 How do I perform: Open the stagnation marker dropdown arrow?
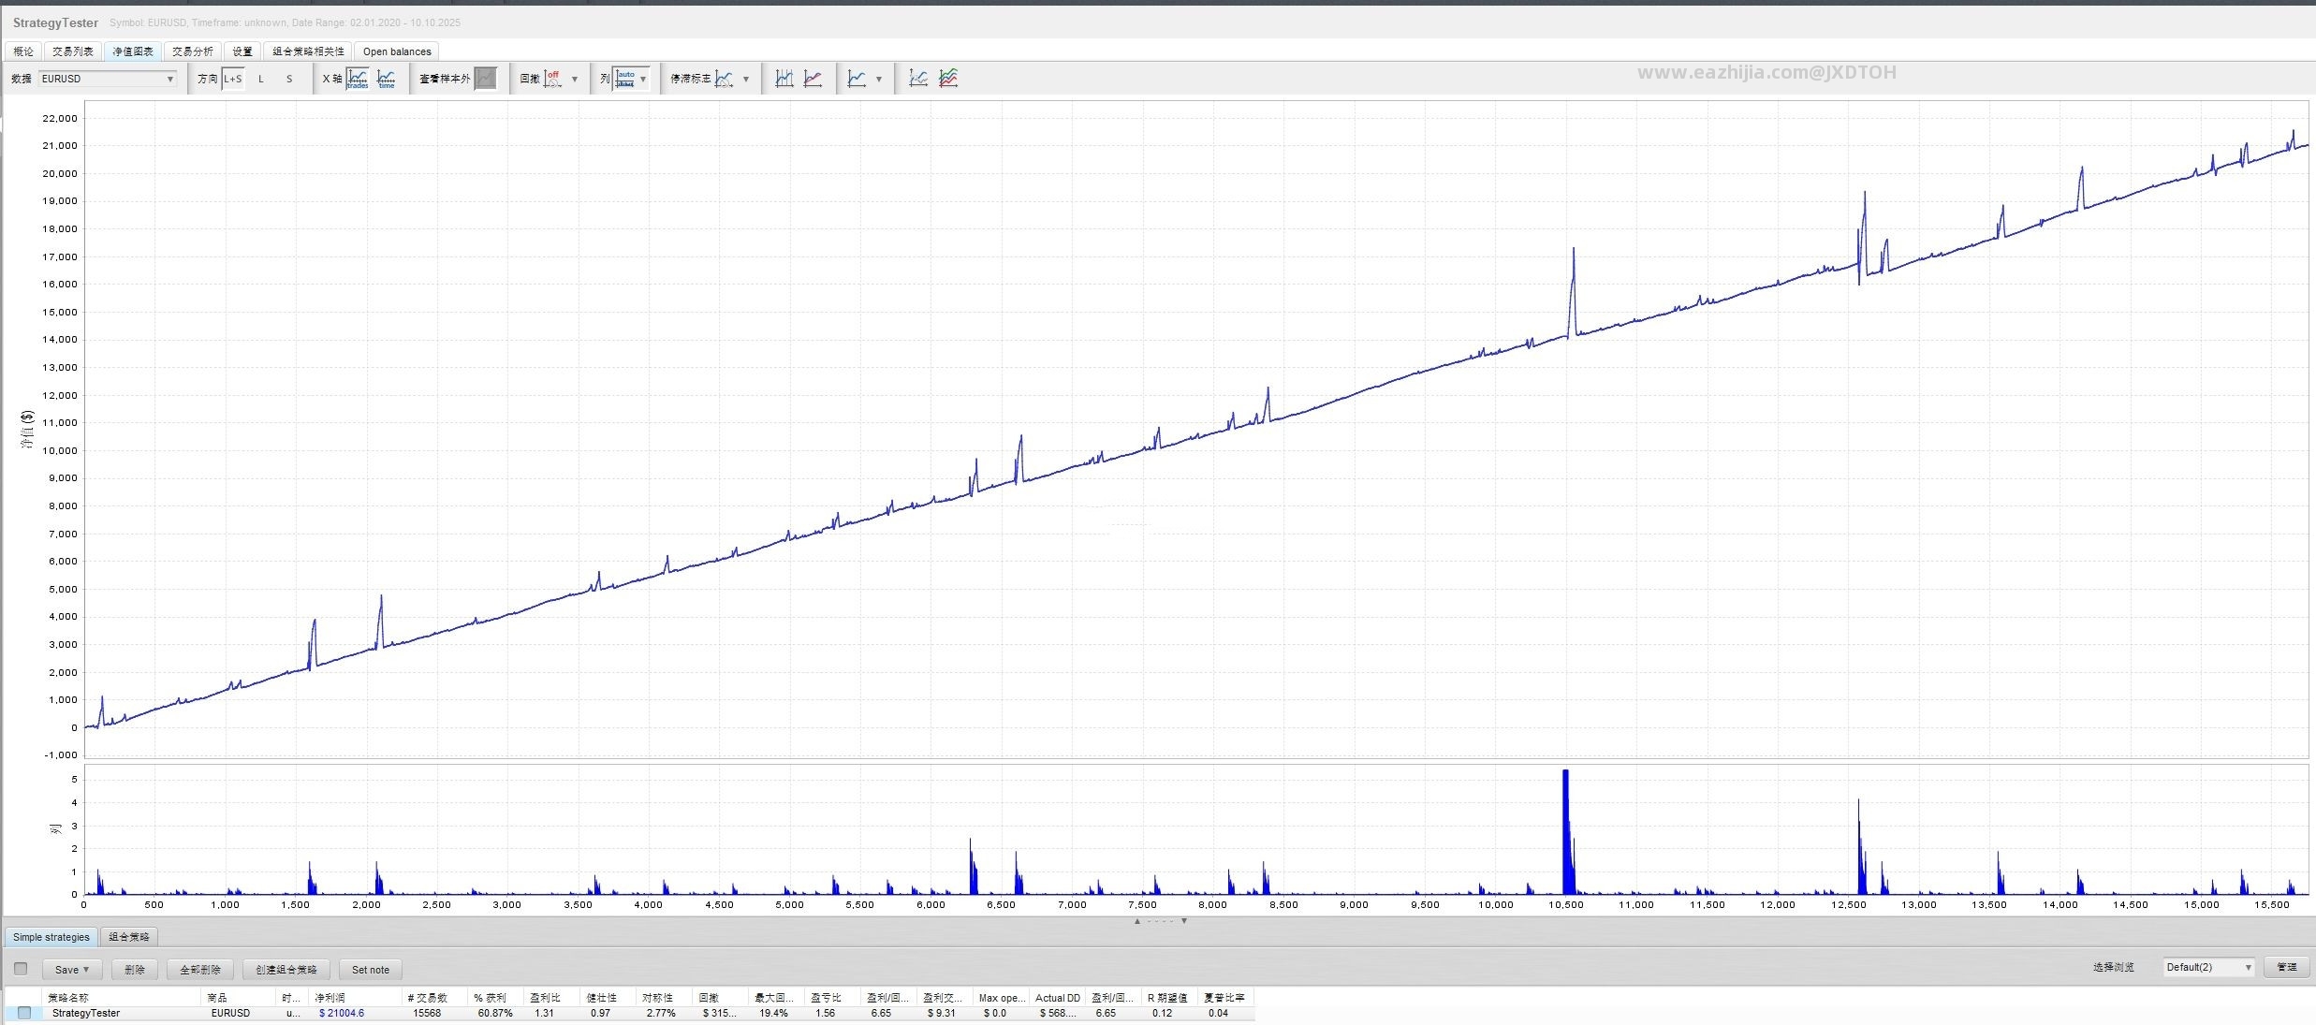(746, 80)
